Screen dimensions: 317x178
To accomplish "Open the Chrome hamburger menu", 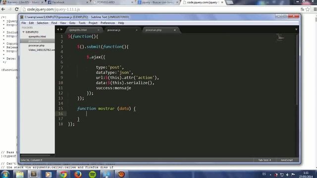I will pos(315,9).
